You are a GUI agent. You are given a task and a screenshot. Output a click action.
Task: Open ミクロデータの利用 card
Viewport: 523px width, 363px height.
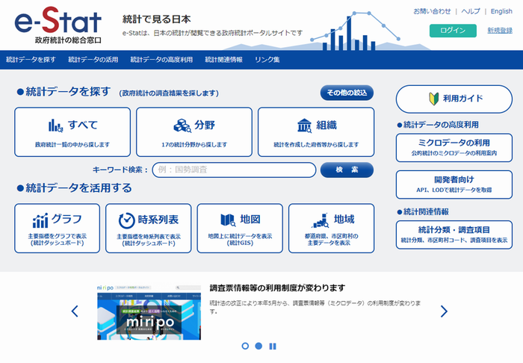click(454, 148)
